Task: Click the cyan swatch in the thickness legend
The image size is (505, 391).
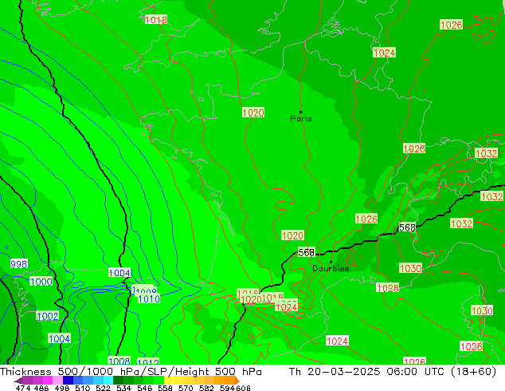Action: 108,380
